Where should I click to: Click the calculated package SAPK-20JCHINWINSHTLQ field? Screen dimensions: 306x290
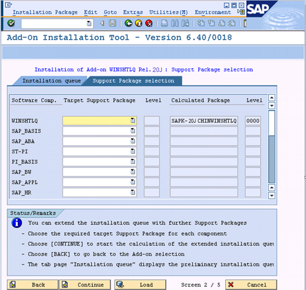204,121
